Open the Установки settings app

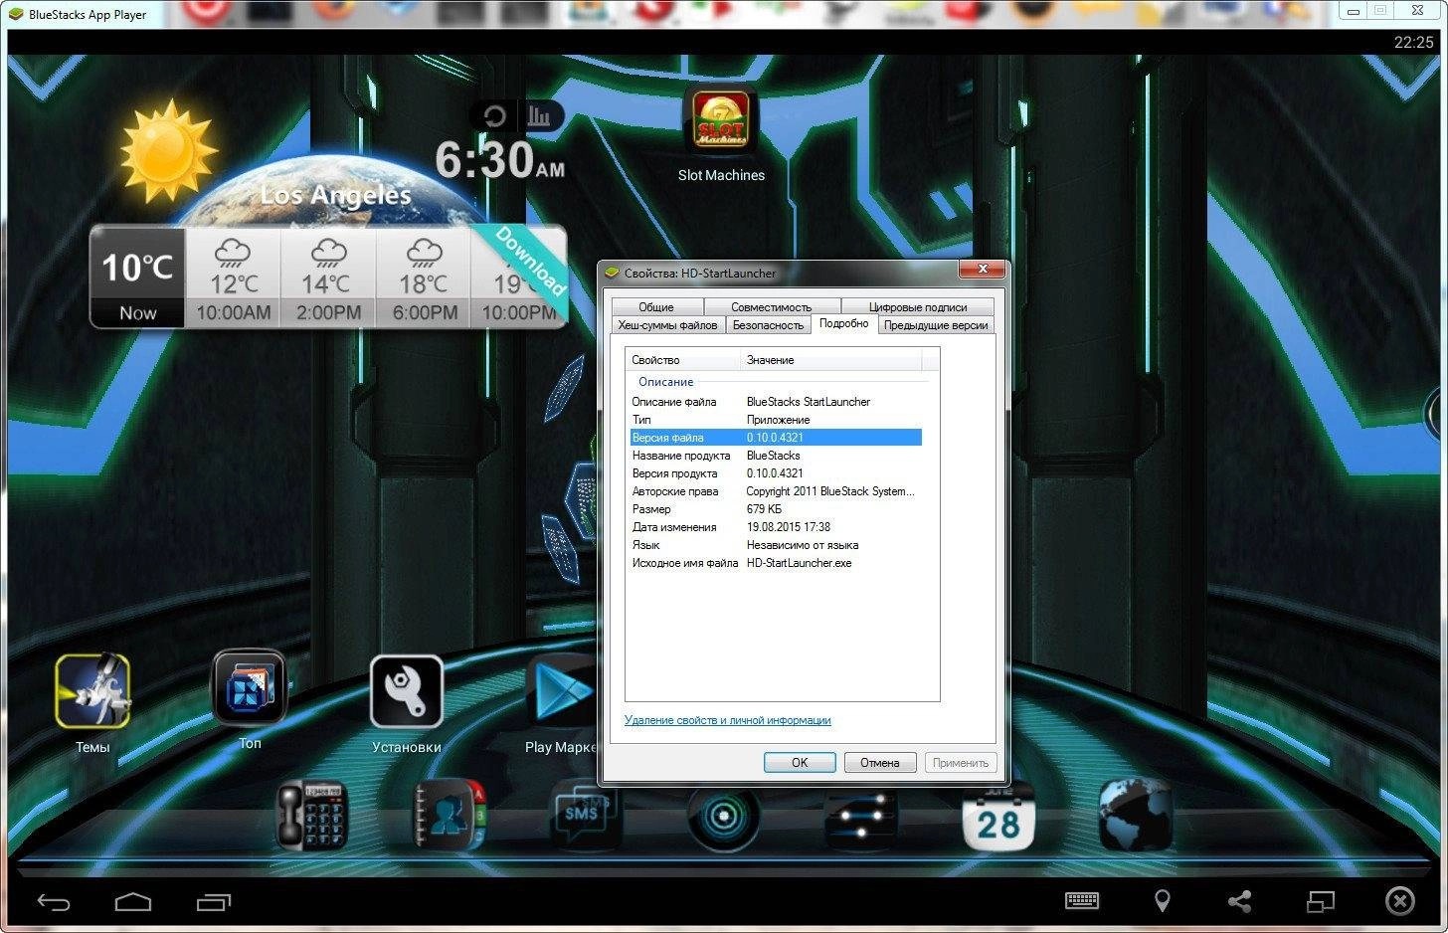click(407, 691)
